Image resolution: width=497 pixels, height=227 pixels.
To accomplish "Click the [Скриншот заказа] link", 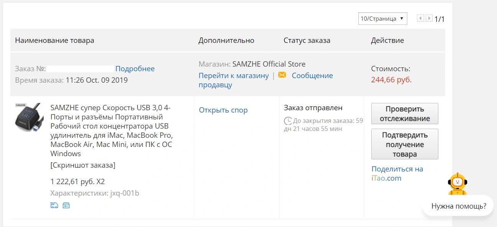I will tap(83, 165).
